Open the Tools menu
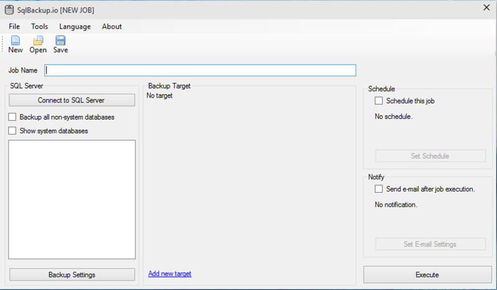 (40, 27)
